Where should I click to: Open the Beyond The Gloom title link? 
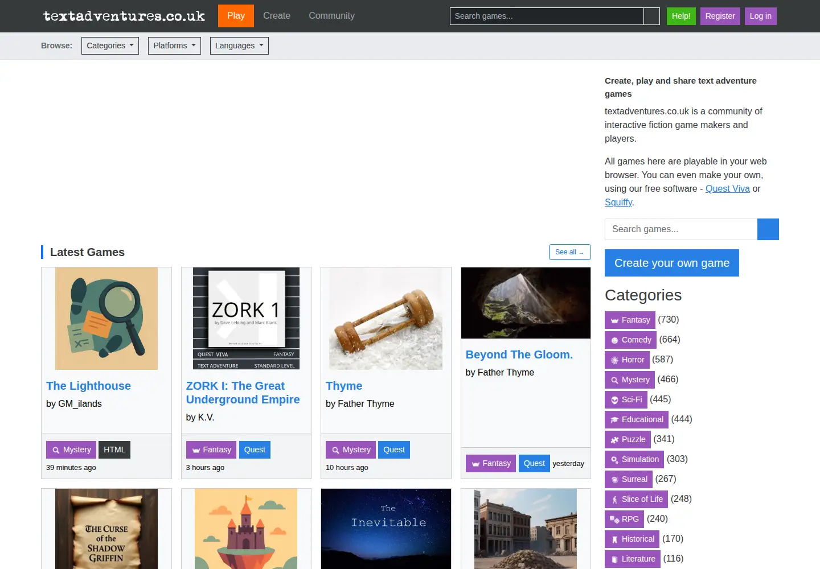tap(519, 354)
